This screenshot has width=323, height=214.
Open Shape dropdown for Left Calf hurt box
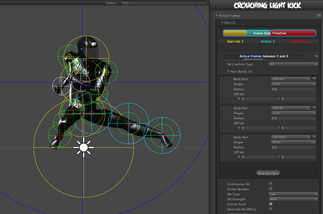[x=293, y=113]
